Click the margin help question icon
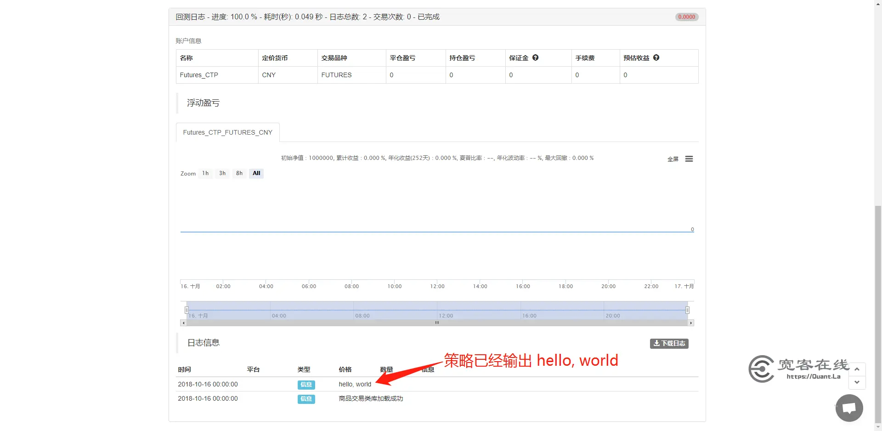Viewport: 882px width, 431px height. tap(535, 57)
